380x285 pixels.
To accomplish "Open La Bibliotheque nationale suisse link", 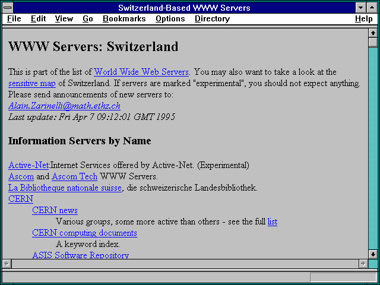I will click(65, 188).
